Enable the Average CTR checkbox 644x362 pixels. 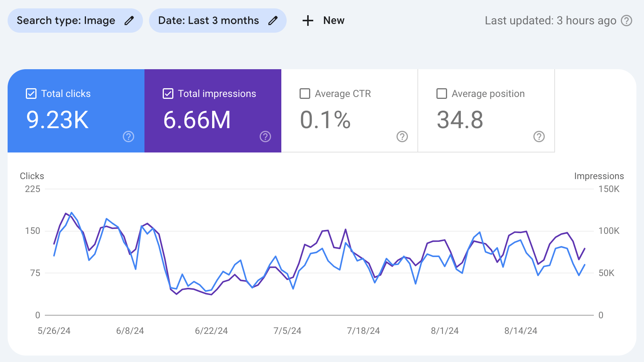click(x=305, y=93)
